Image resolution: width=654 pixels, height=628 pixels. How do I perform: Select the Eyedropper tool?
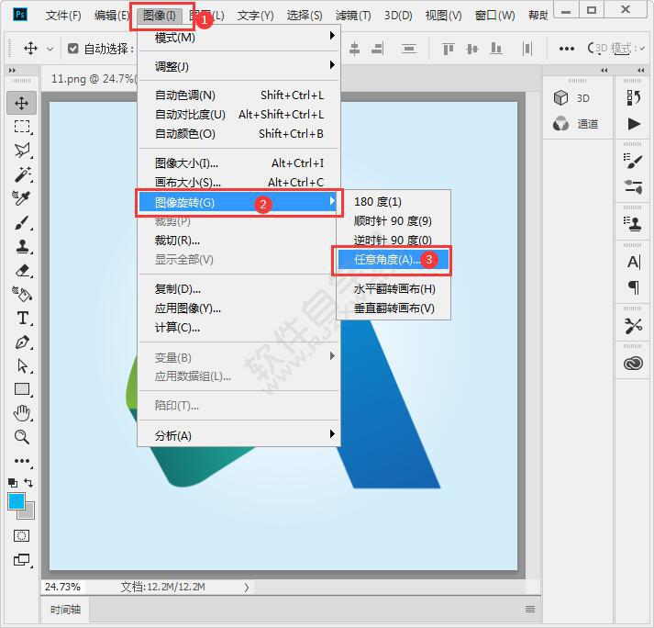coord(22,197)
